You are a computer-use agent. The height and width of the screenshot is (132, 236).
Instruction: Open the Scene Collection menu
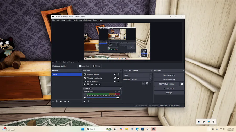pyautogui.click(x=85, y=20)
